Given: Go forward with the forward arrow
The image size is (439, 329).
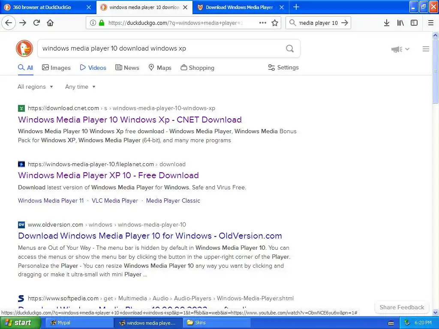Looking at the screenshot, I should tap(23, 23).
